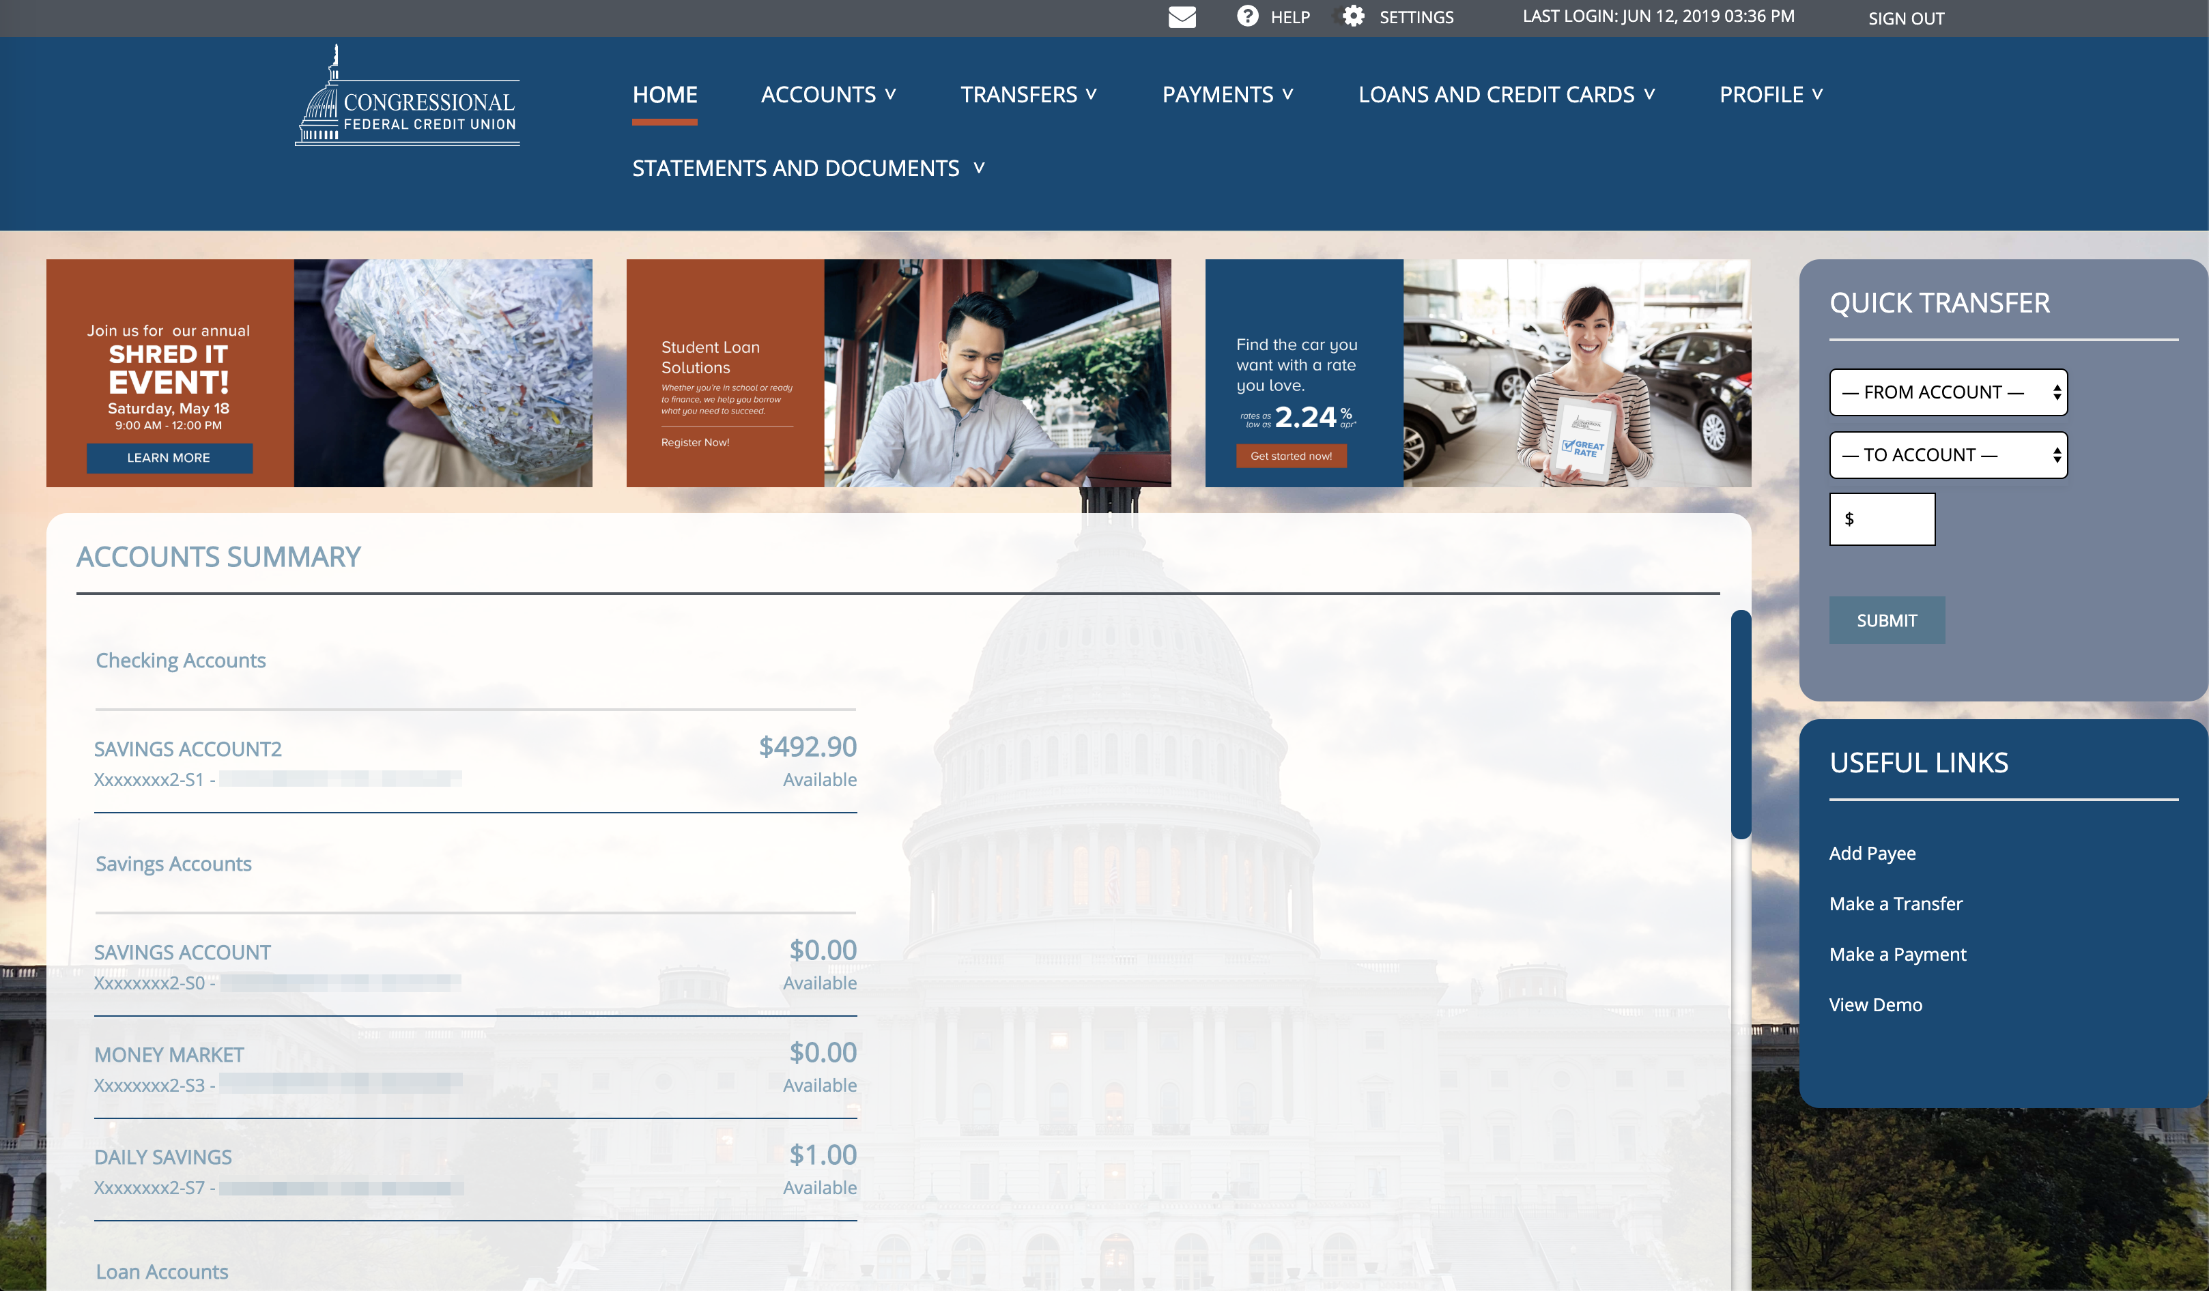
Task: Expand the ACCOUNTS menu
Action: 829,95
